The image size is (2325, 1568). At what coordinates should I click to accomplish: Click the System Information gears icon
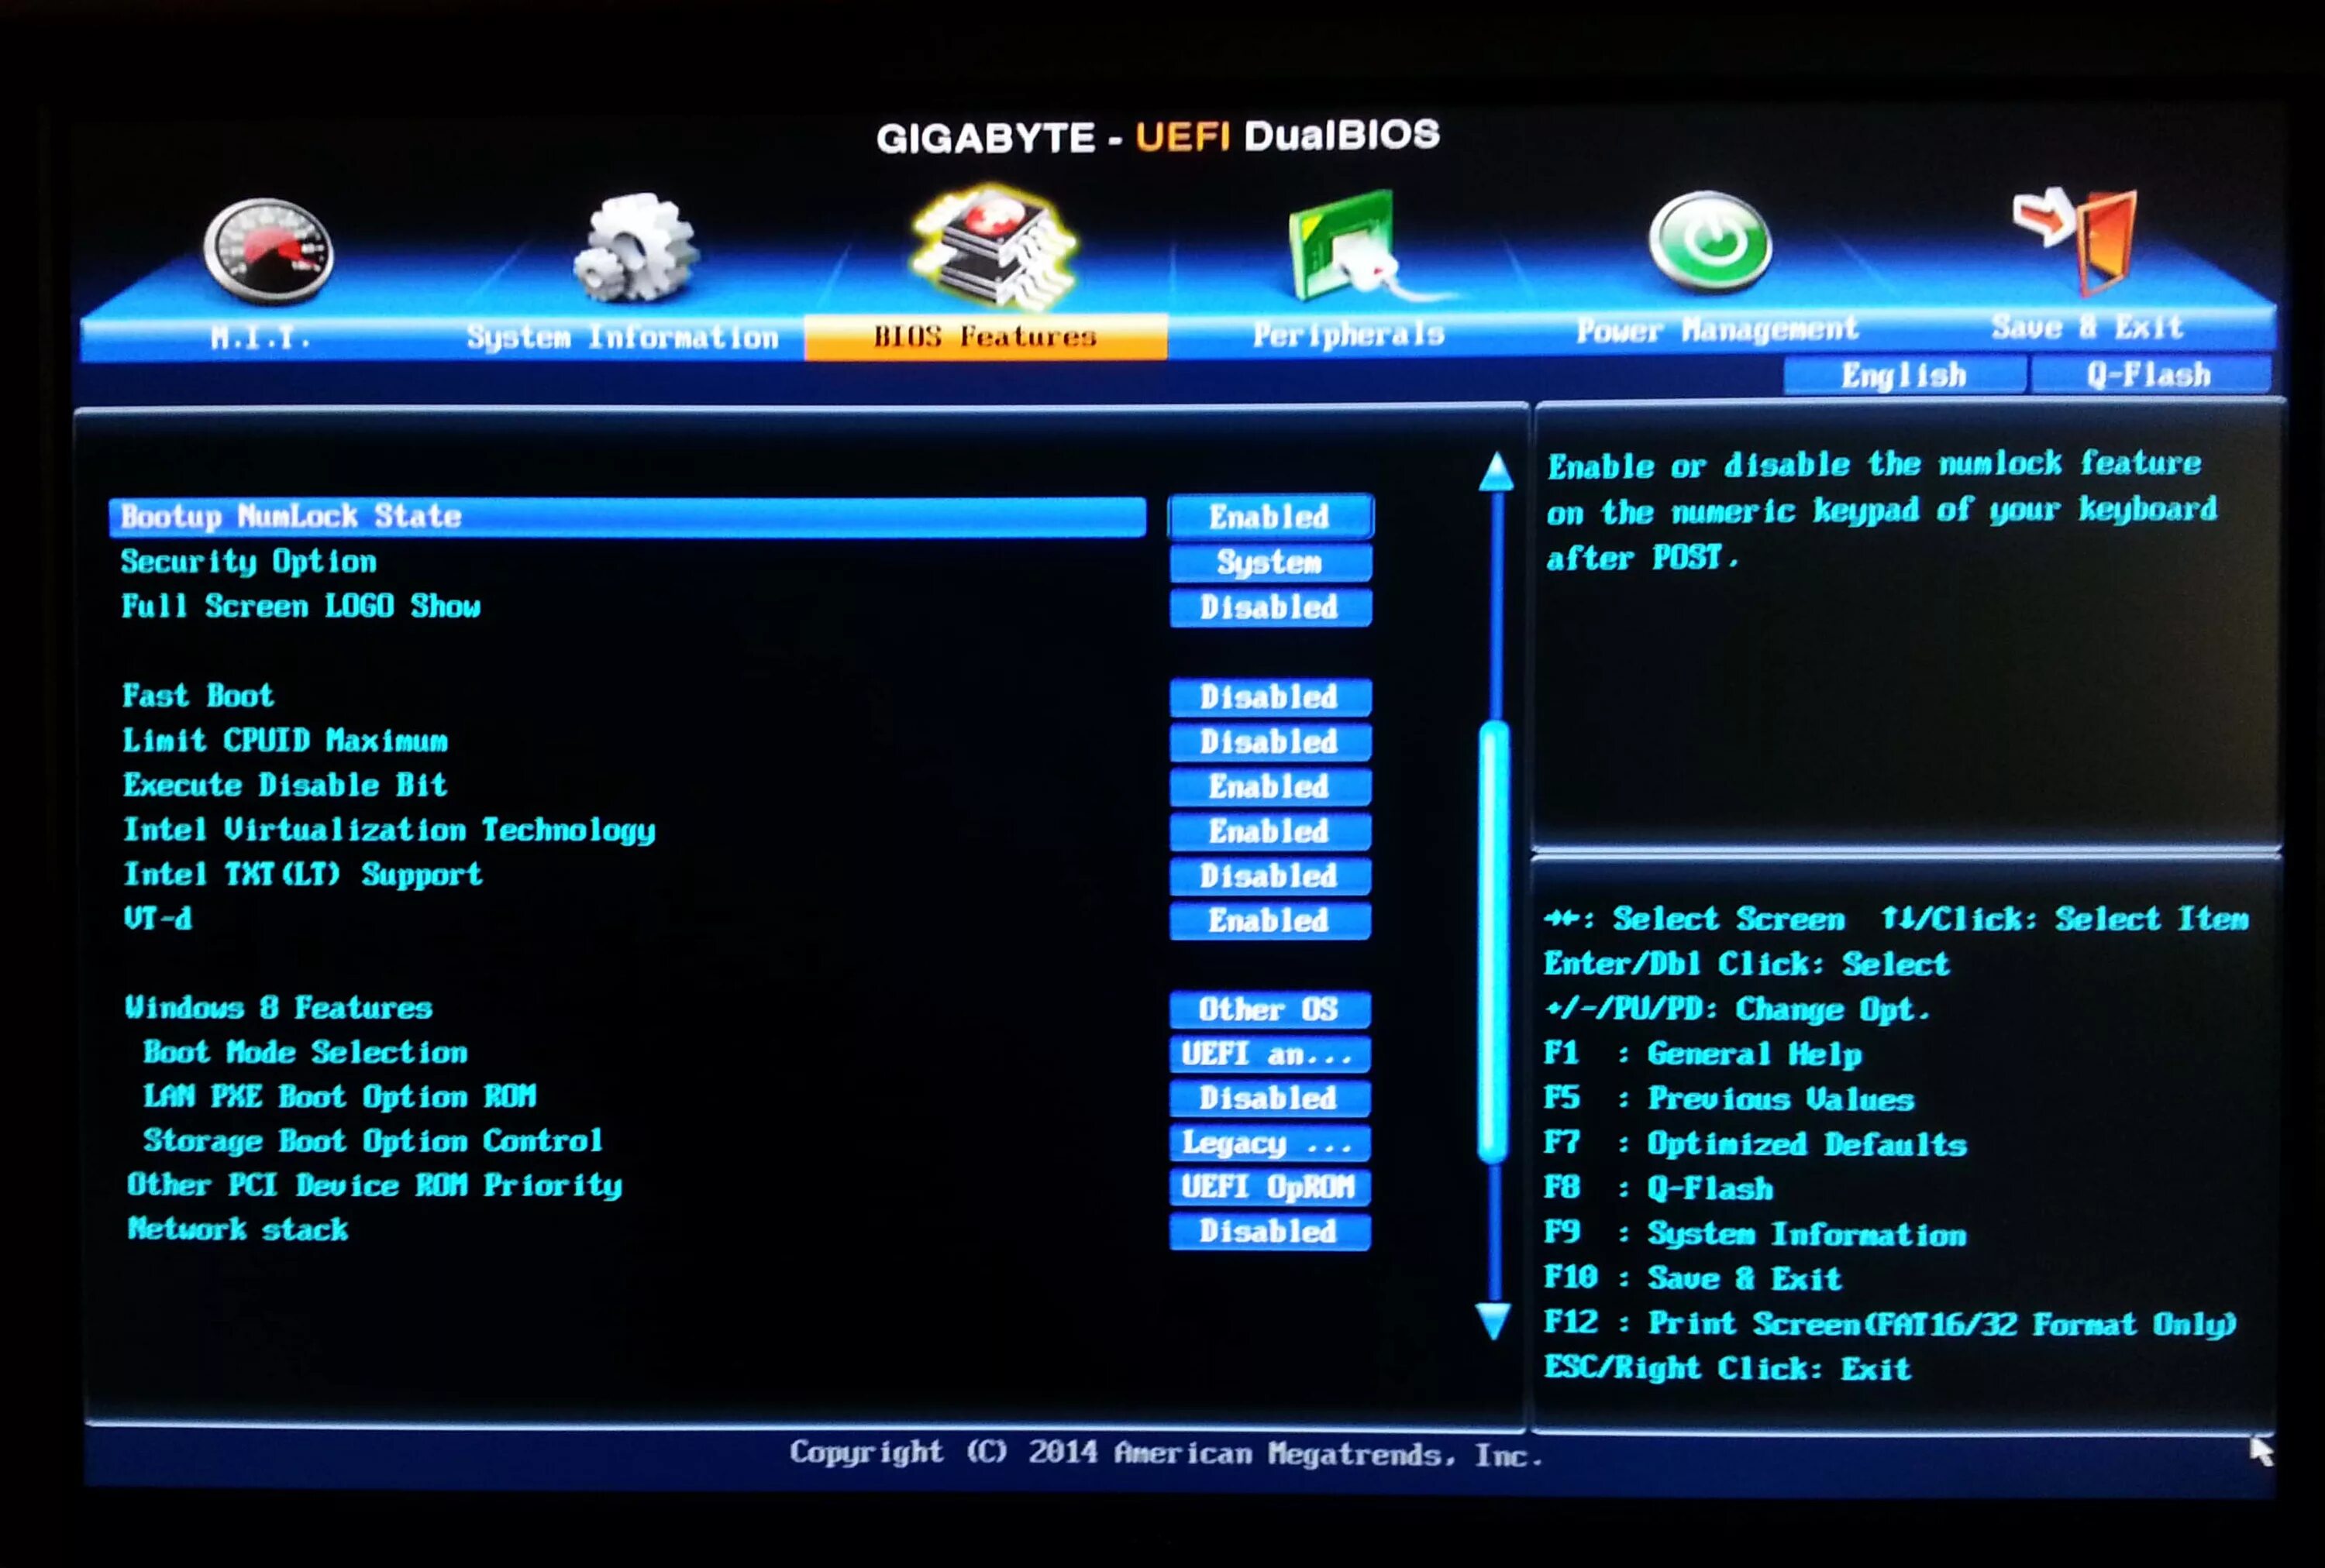[635, 248]
